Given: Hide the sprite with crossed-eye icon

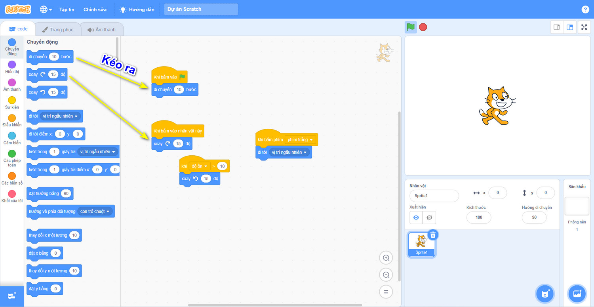Looking at the screenshot, I should [x=429, y=217].
